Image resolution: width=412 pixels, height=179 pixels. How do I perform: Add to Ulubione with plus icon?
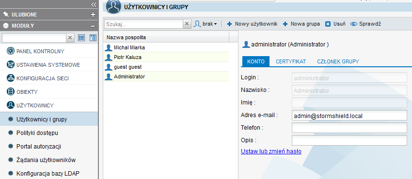pos(93,15)
